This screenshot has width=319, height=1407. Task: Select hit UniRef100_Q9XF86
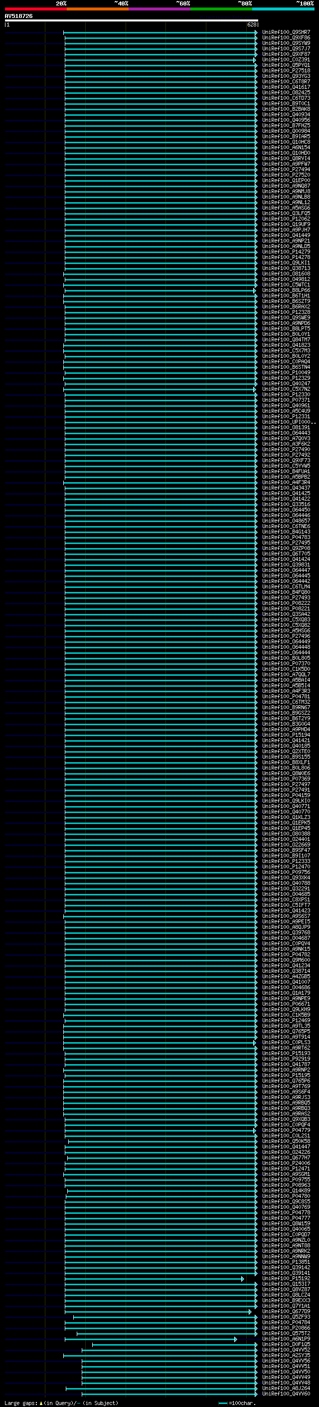coord(286,38)
